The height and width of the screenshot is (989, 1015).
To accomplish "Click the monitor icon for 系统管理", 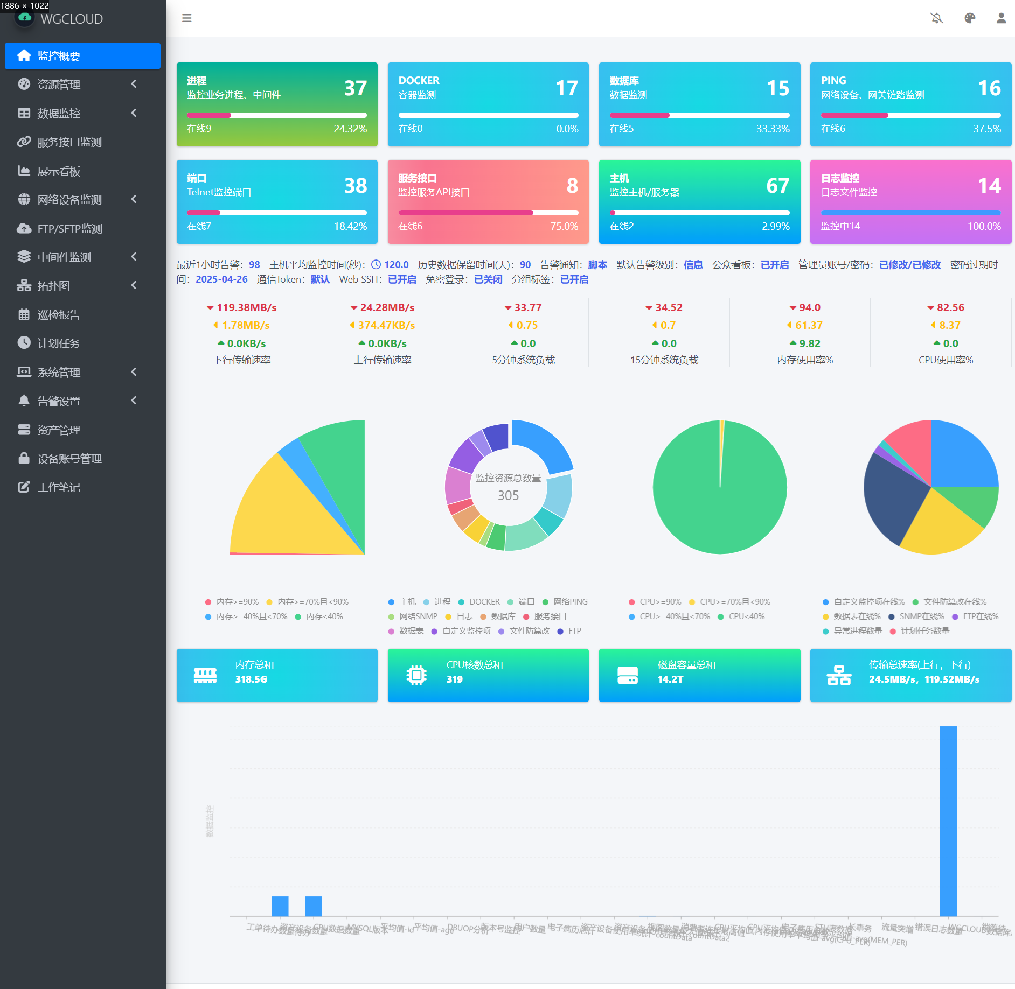I will [24, 372].
